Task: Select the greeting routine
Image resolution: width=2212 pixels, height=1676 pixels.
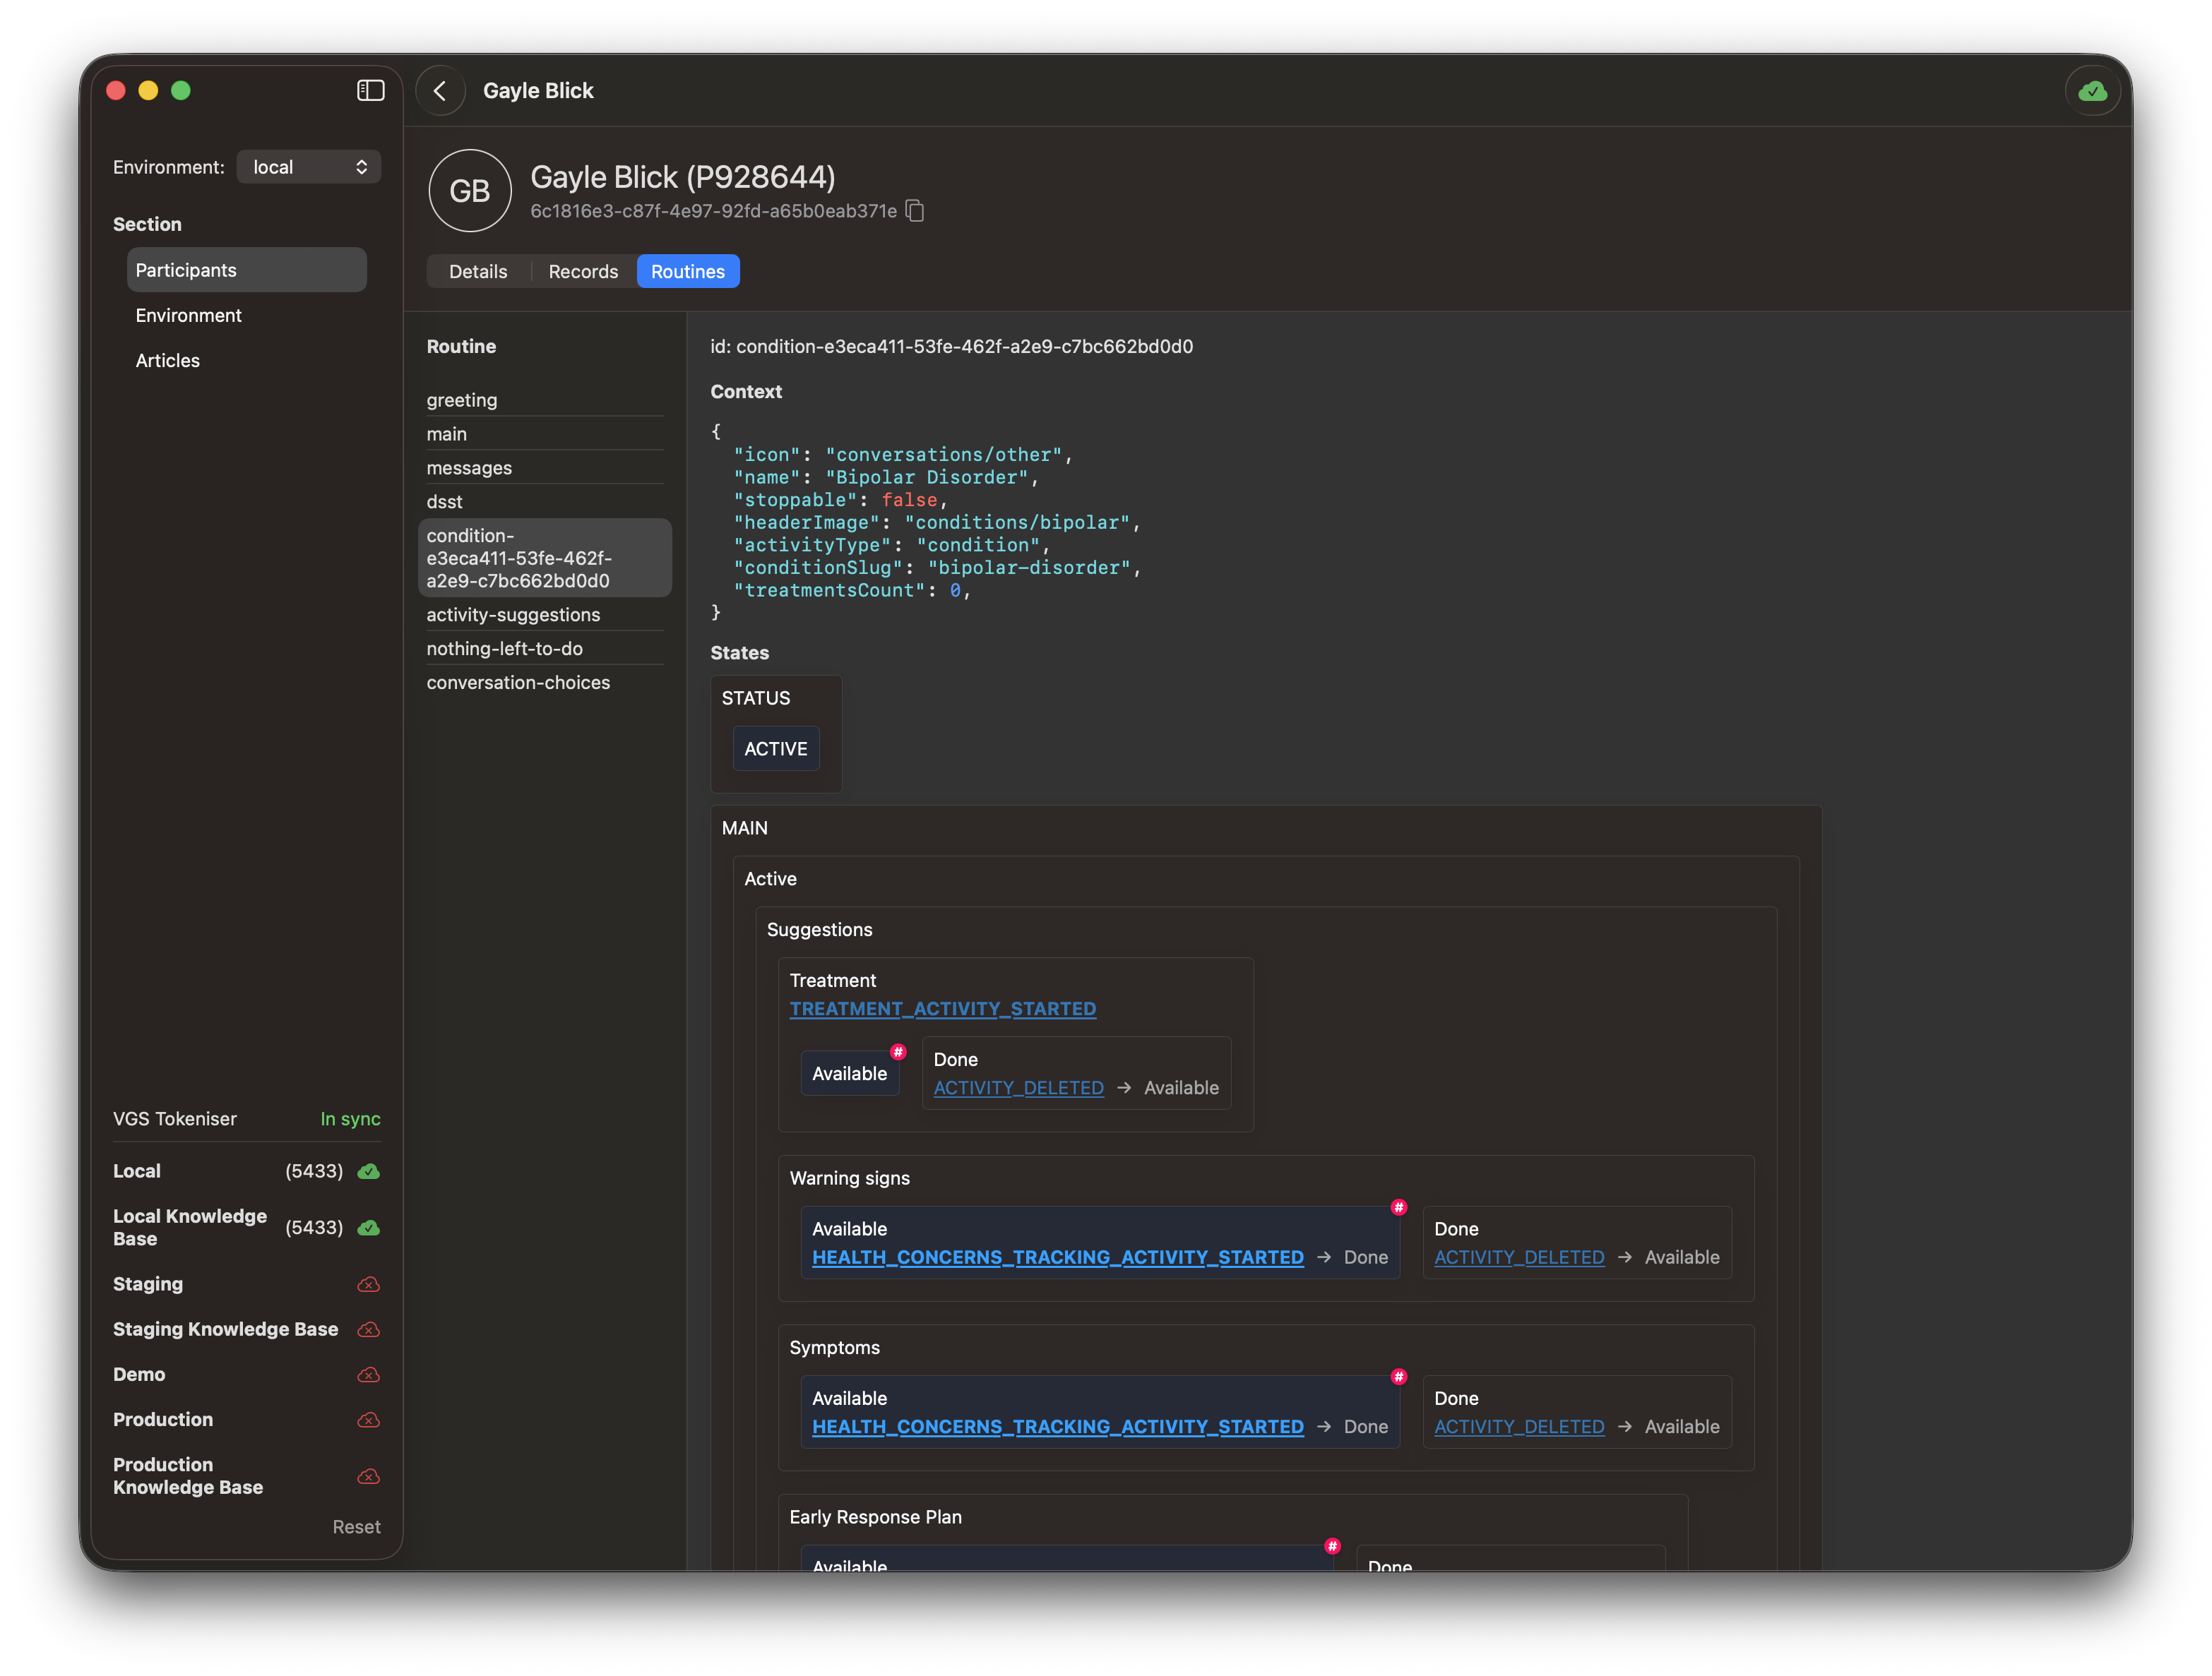Action: click(x=462, y=400)
